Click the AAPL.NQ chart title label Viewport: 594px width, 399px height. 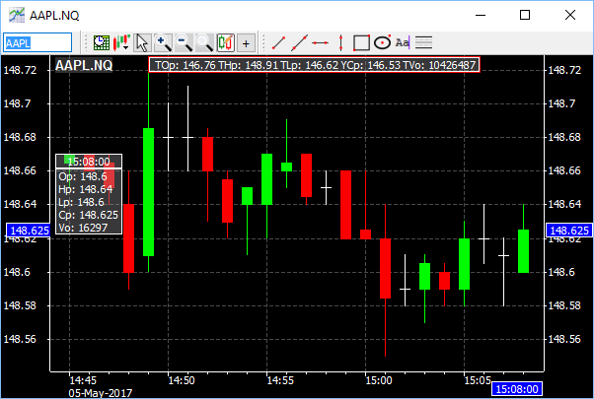(84, 65)
